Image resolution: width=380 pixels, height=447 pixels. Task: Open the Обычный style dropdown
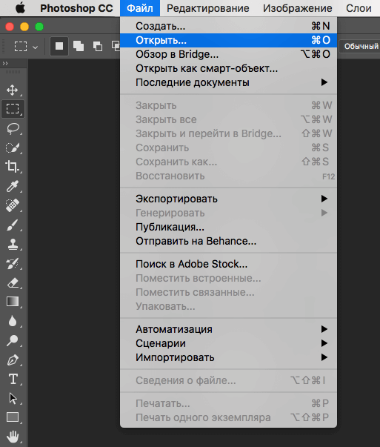coord(359,46)
